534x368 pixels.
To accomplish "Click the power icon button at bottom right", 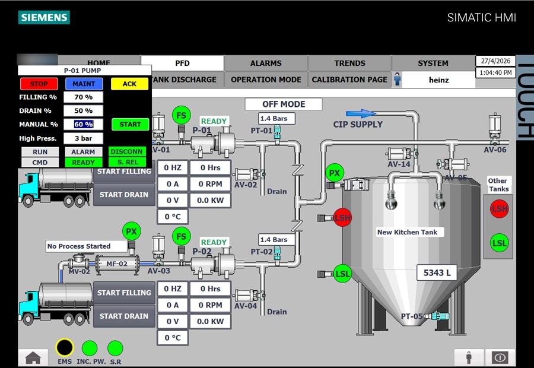I will coord(500,358).
